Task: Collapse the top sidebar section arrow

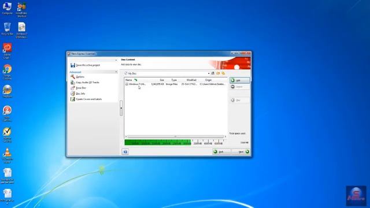Action: [x=116, y=60]
